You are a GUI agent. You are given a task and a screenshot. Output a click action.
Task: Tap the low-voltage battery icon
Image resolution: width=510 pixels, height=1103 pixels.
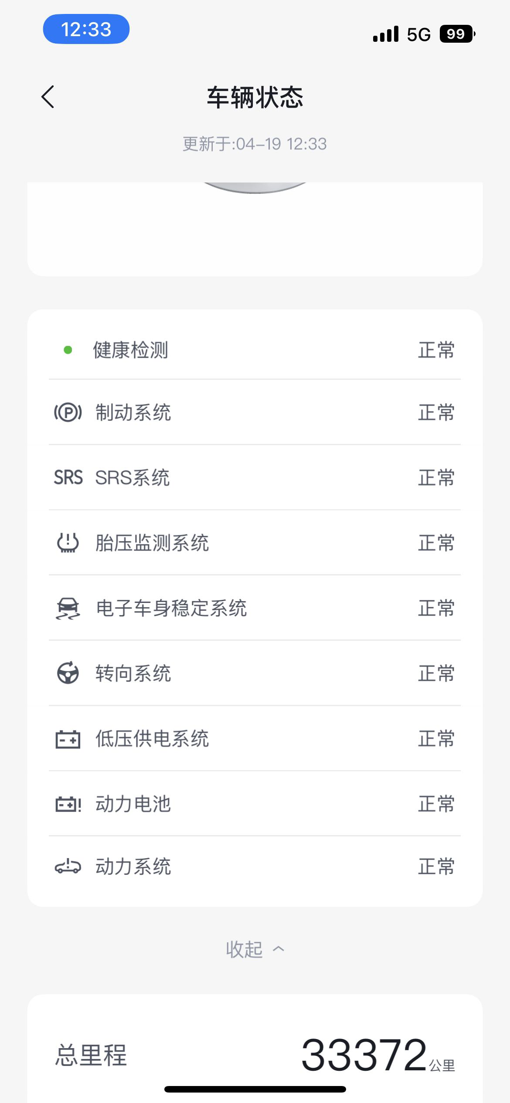click(x=68, y=739)
